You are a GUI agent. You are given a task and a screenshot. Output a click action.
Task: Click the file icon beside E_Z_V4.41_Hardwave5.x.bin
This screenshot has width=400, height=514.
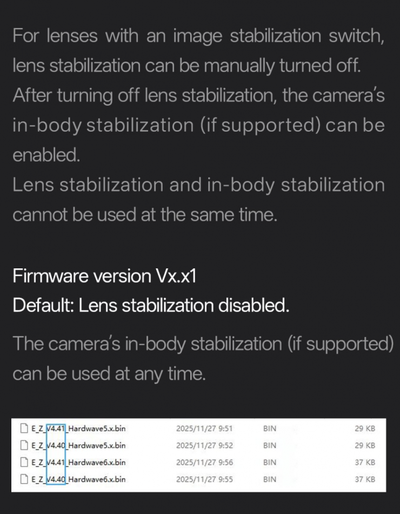coord(23,429)
